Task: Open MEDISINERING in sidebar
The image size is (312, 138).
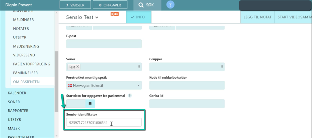Action: pos(26,46)
